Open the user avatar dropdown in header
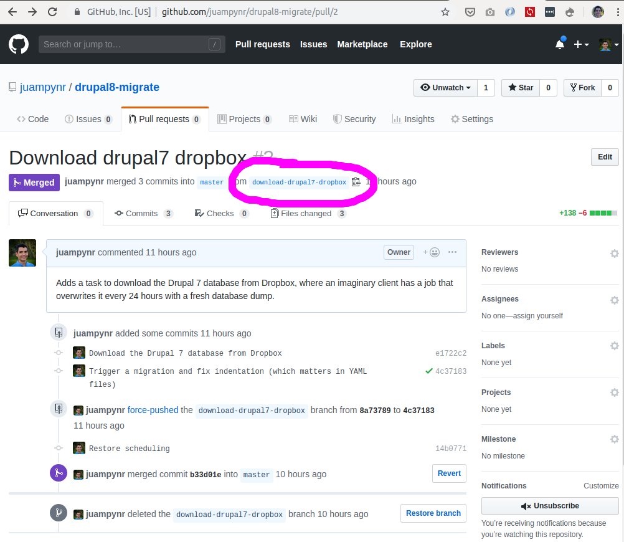624x542 pixels. click(x=609, y=45)
